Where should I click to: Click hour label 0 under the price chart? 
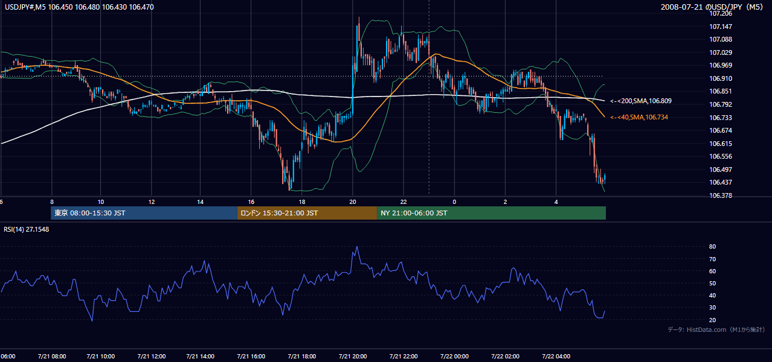[454, 202]
